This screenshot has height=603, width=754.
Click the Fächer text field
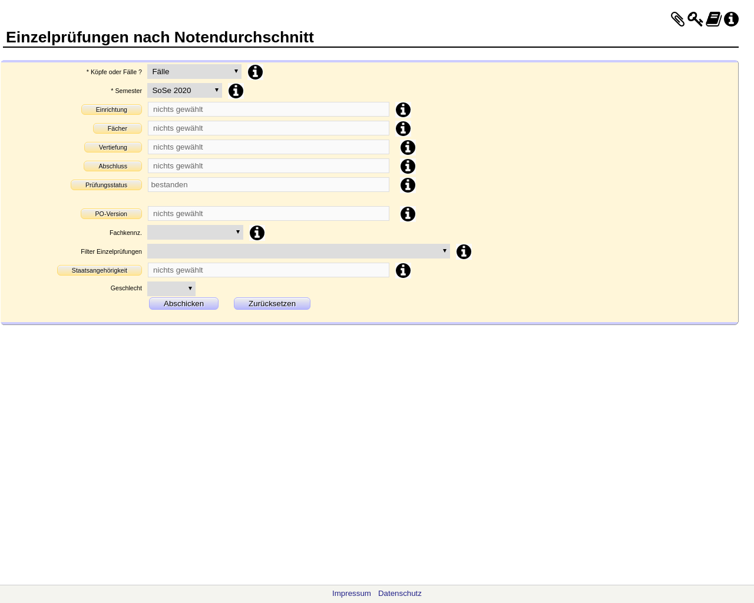pos(269,128)
